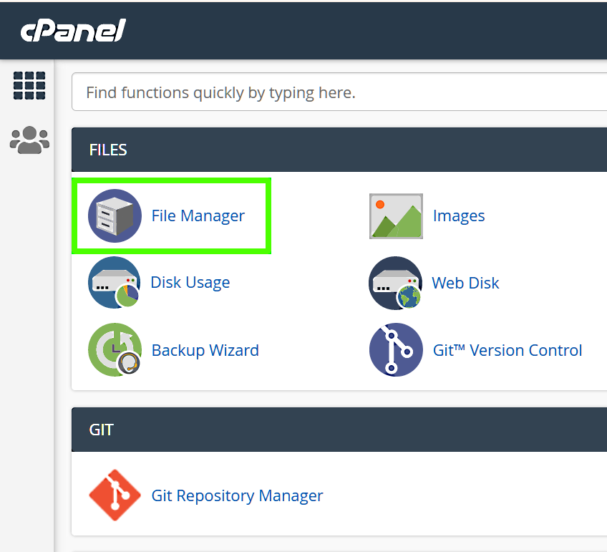Select the Disk Usage pie chart icon
The height and width of the screenshot is (552, 607).
[115, 282]
